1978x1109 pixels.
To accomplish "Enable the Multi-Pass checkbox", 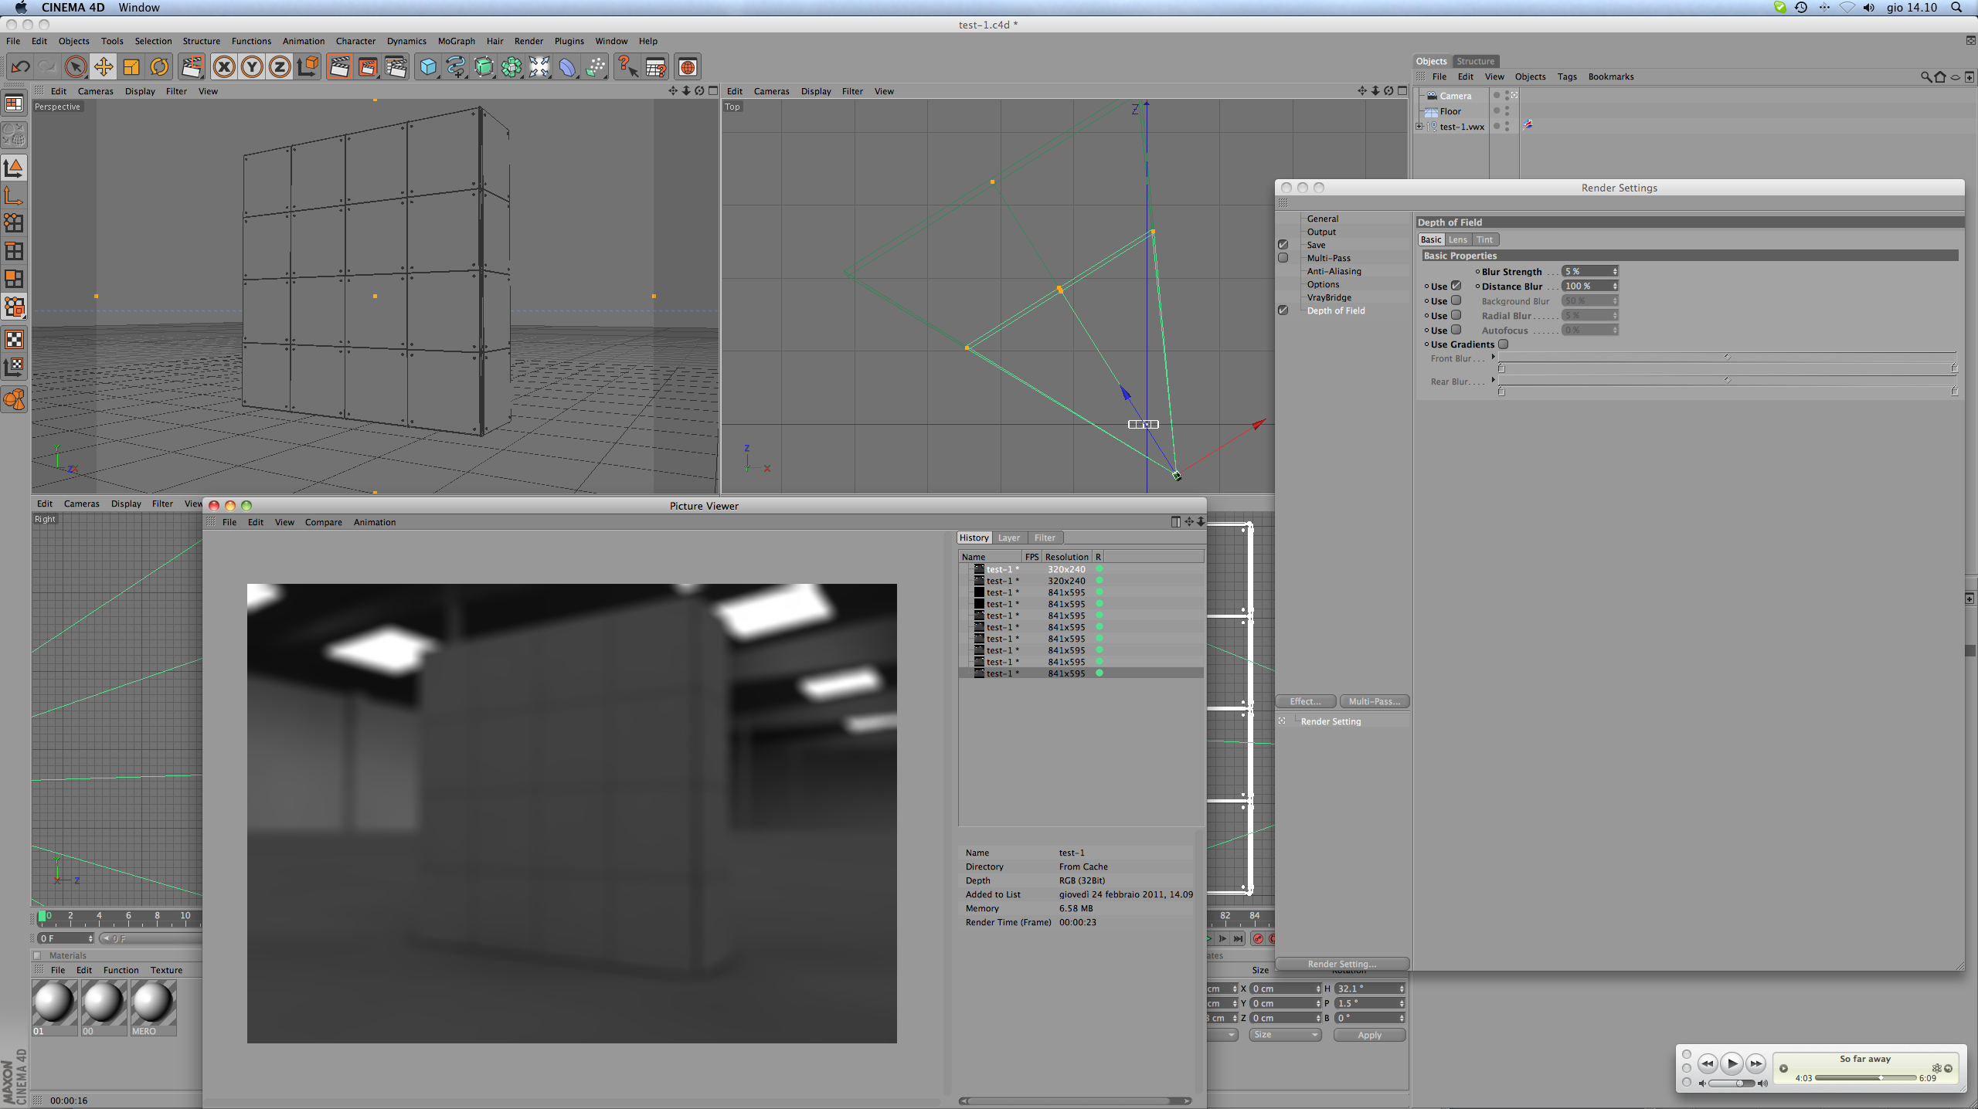I will click(x=1283, y=258).
